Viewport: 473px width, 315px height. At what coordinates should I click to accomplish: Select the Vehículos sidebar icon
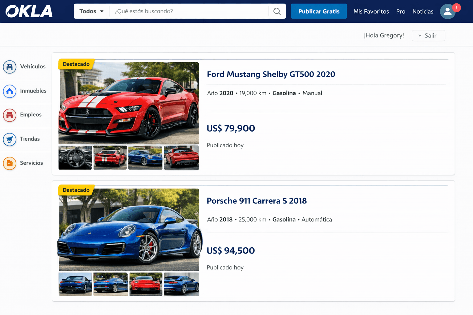[10, 67]
